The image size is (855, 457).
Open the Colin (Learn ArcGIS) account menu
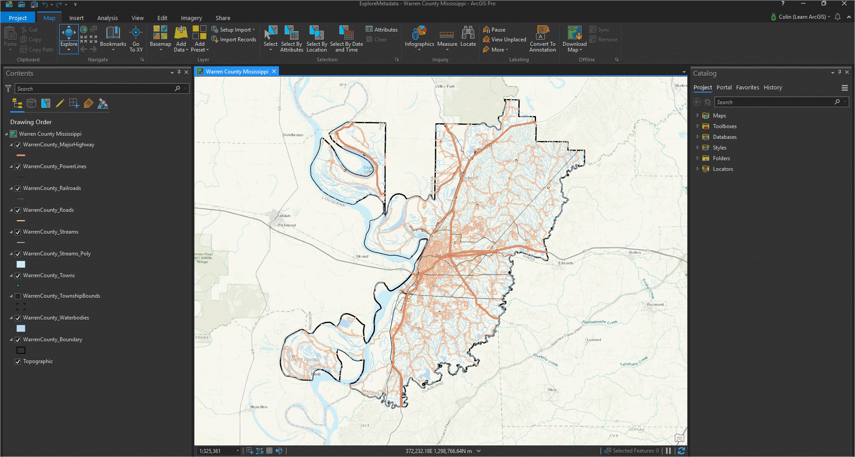[801, 17]
